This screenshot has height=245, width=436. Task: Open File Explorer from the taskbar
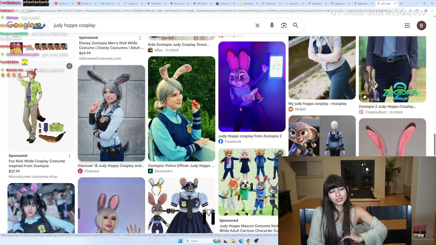tap(233, 241)
